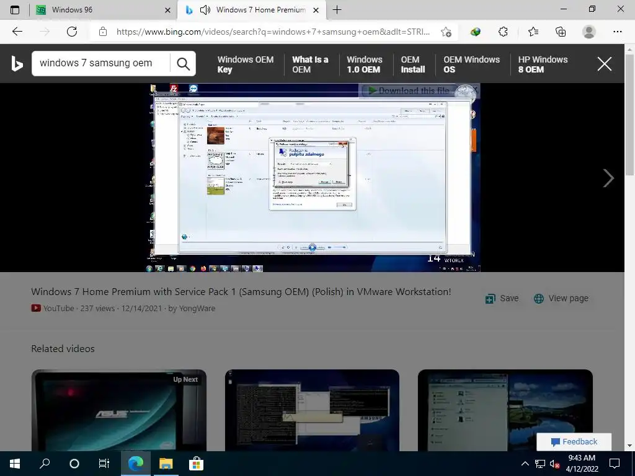Open Edge tab actions menu icon
This screenshot has height=476, width=635.
(15, 10)
